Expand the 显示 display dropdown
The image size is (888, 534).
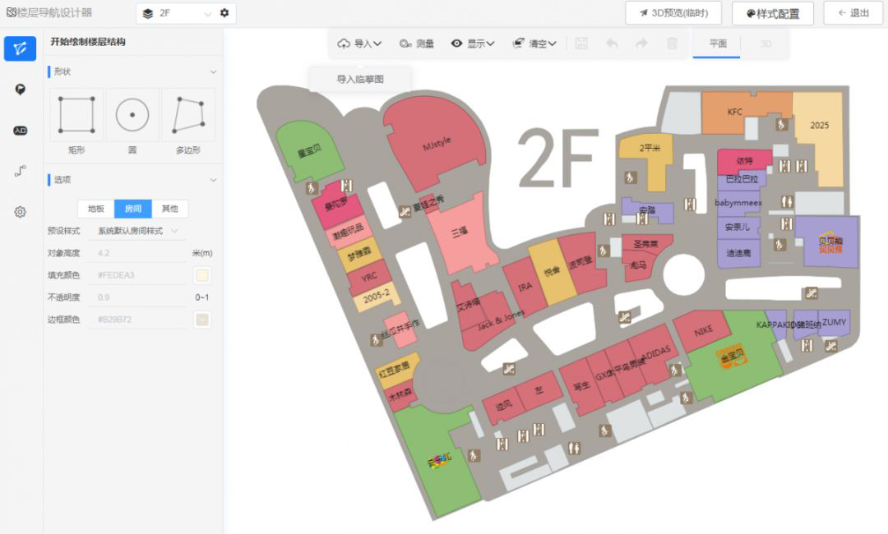[473, 44]
